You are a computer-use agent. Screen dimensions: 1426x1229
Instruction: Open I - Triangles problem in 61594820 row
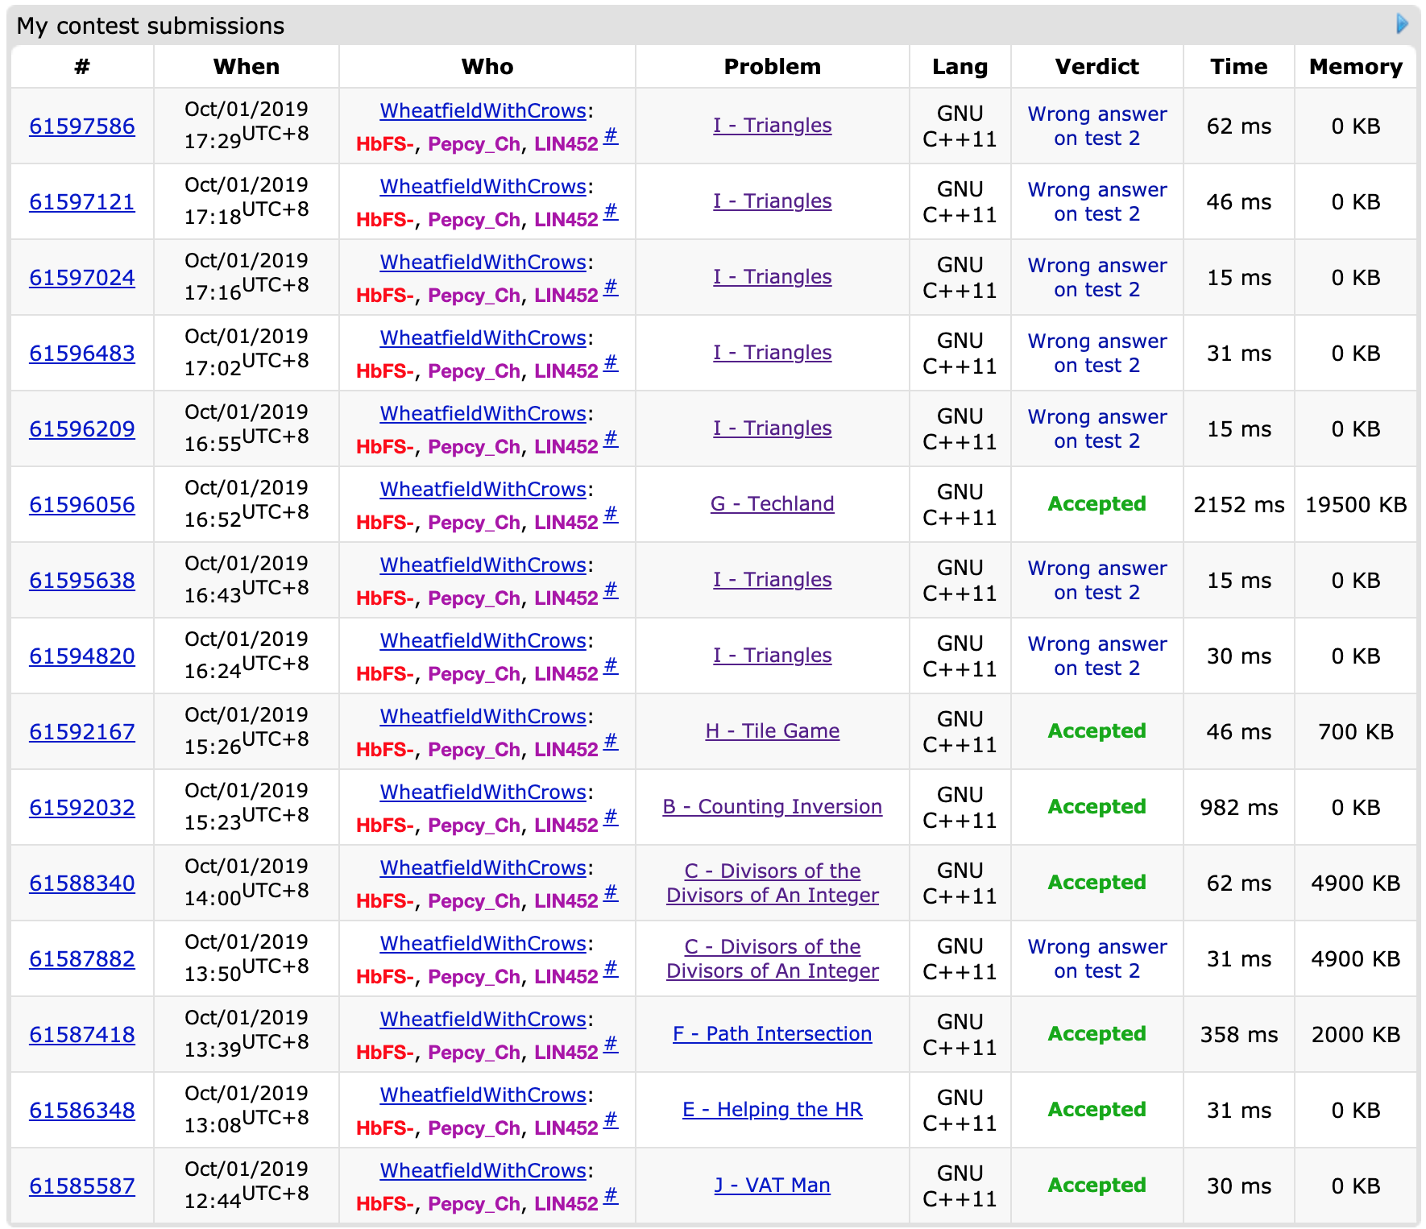772,656
